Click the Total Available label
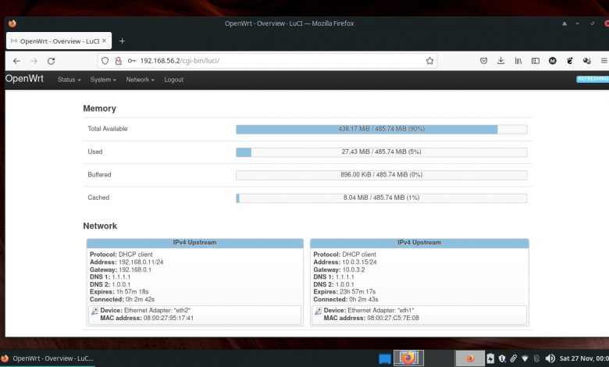Screen dimensions: 609x367 (108, 129)
